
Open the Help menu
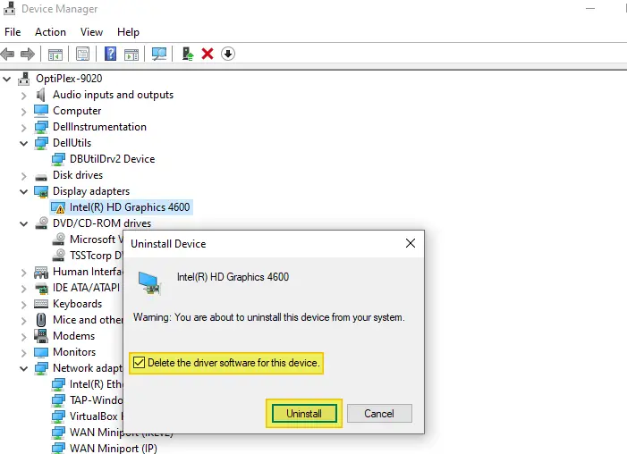pyautogui.click(x=128, y=32)
